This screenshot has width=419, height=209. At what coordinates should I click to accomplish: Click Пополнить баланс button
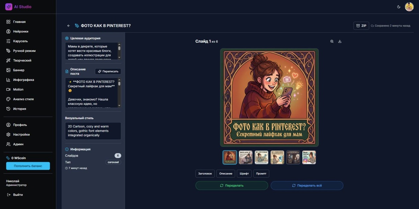tap(28, 166)
